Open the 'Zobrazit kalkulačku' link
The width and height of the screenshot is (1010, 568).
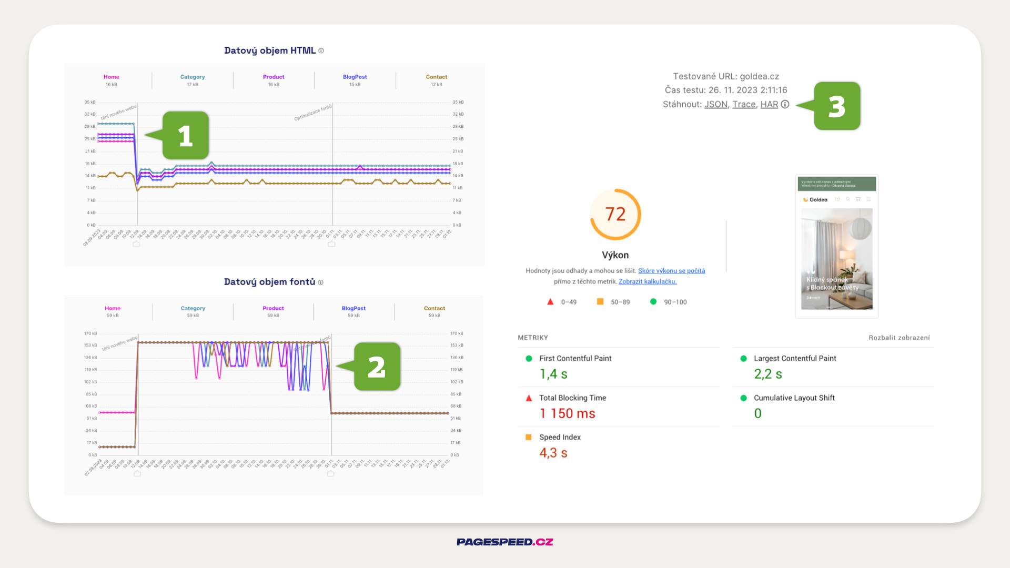pyautogui.click(x=648, y=281)
